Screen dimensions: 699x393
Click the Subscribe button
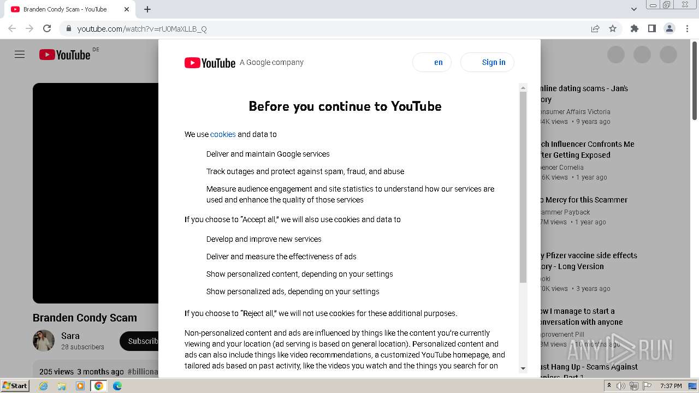click(x=139, y=341)
